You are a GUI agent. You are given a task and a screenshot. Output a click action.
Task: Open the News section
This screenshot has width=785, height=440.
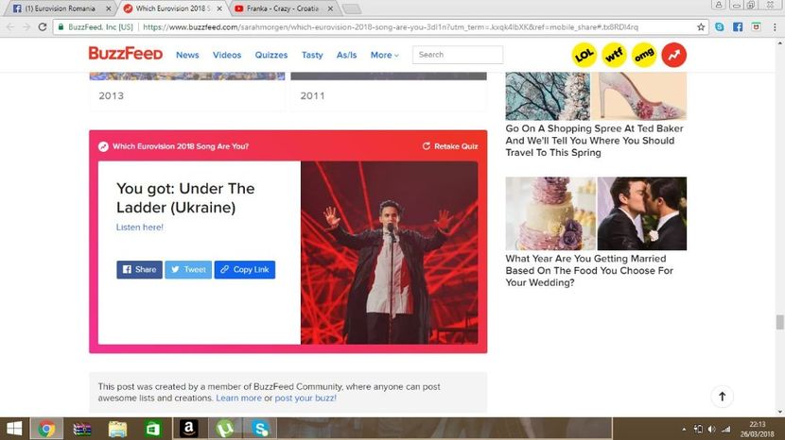(187, 55)
